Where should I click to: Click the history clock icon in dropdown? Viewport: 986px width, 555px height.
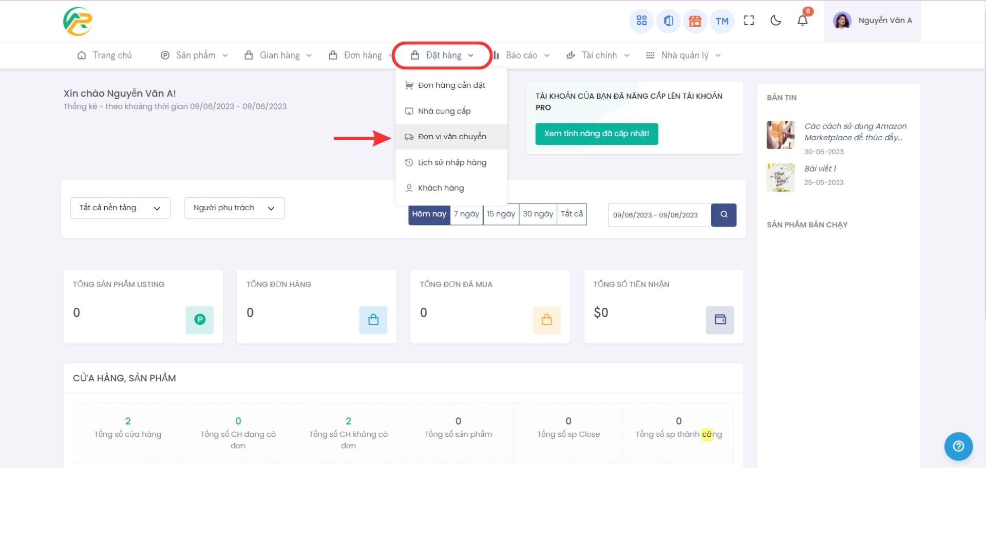click(409, 162)
